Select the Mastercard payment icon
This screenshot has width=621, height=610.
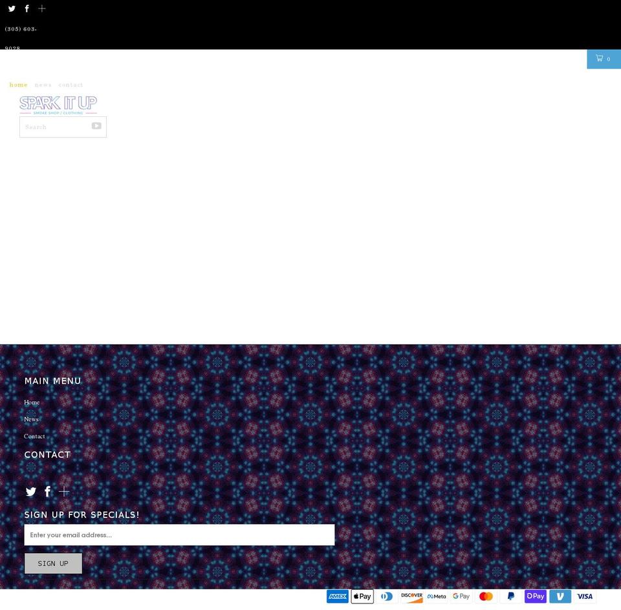[x=486, y=596]
